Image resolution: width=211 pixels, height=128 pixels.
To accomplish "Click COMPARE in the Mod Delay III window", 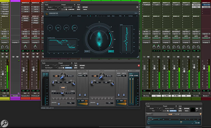I will (x=68, y=68).
